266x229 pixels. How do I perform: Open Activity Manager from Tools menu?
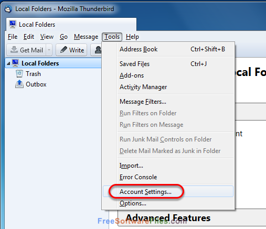[168, 87]
